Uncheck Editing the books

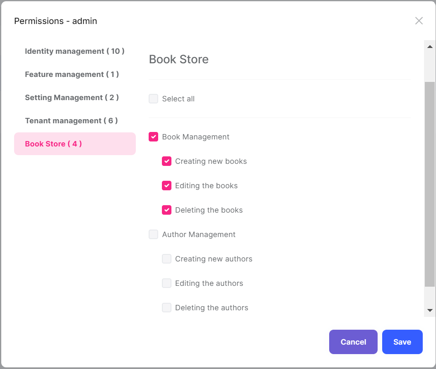[x=166, y=185]
